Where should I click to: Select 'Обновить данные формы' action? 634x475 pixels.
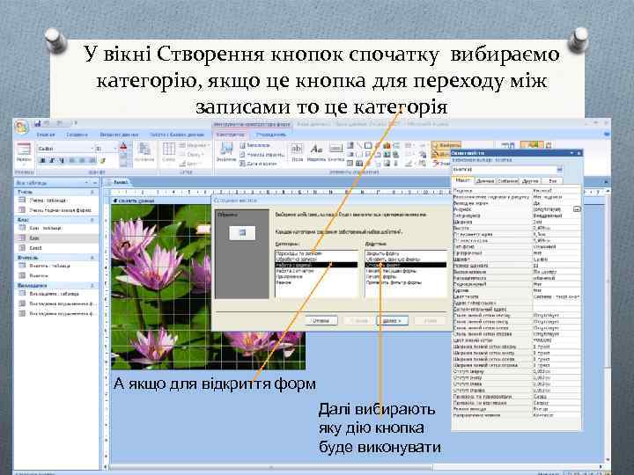[406, 259]
